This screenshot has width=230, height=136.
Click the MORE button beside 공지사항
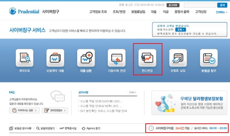coord(132,92)
